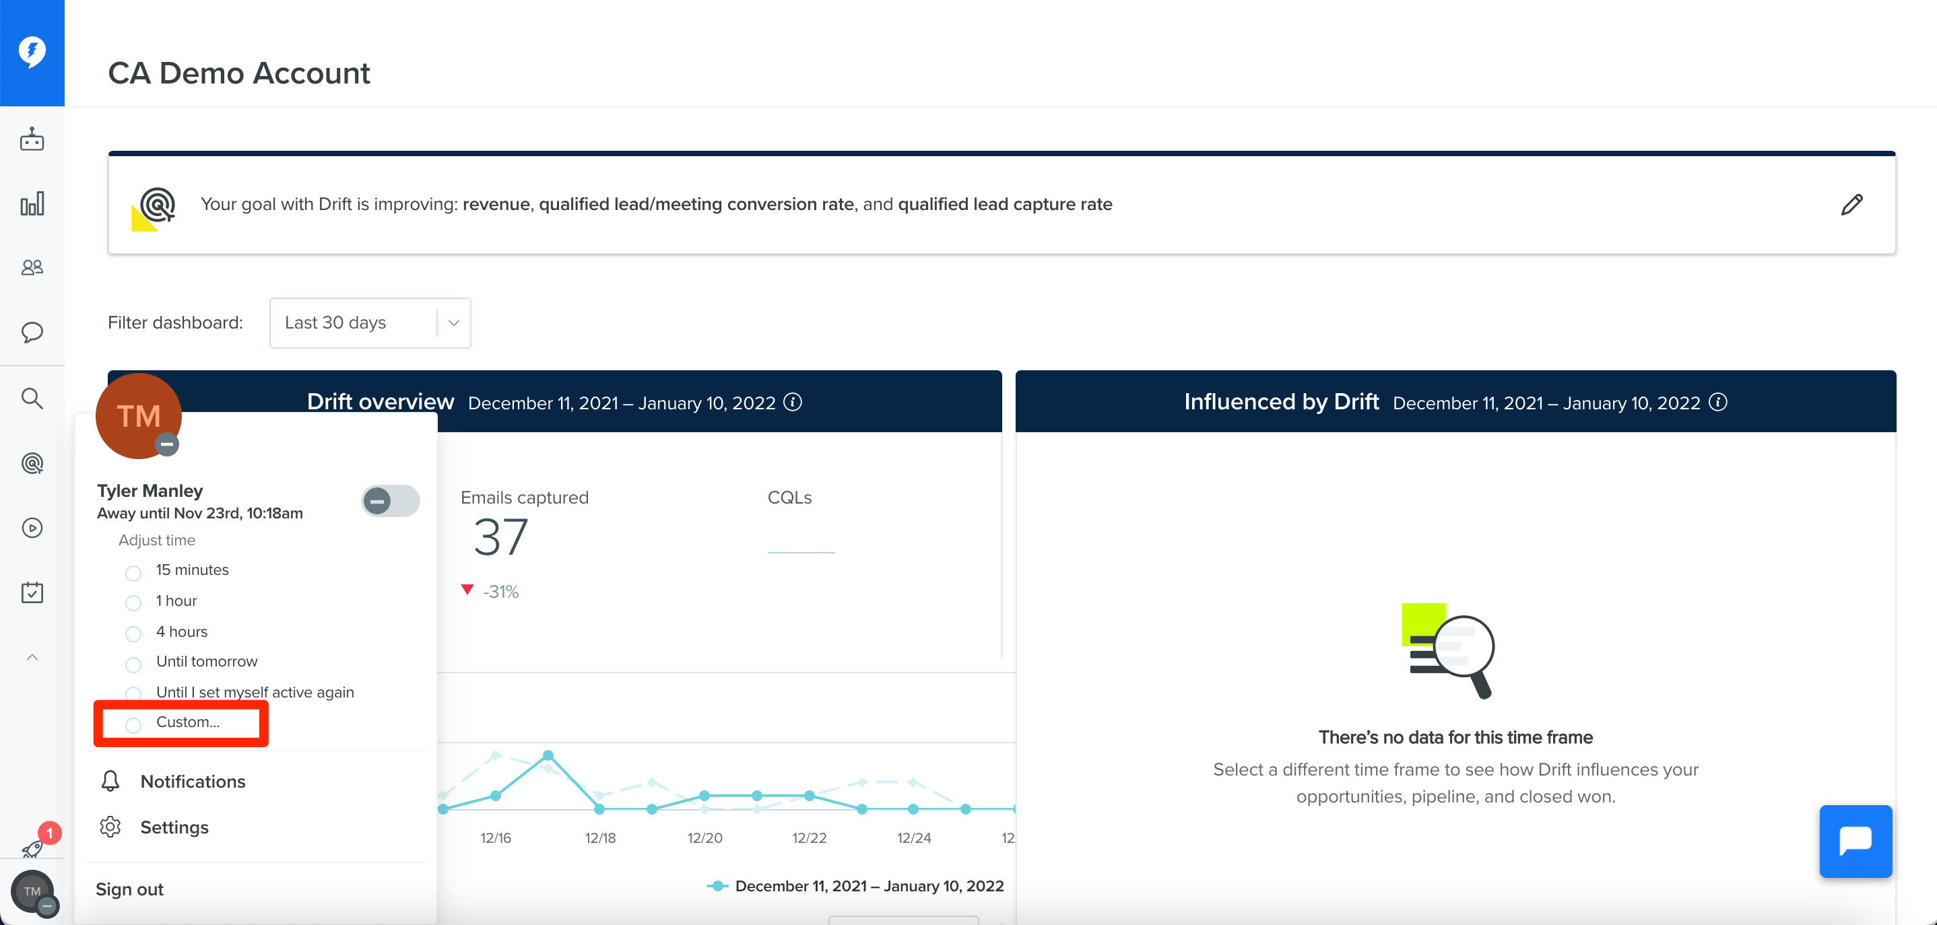The image size is (1937, 925).
Task: Open the Conversations chat bubble icon
Action: [32, 332]
